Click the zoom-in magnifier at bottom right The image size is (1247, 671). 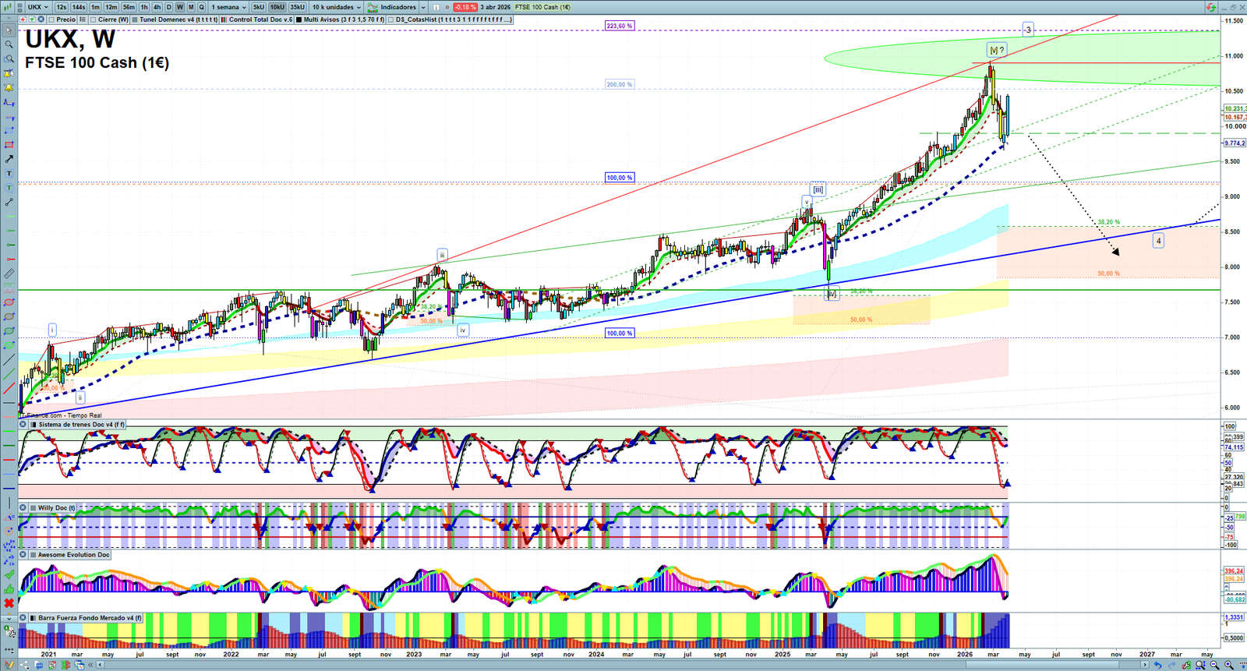[x=1229, y=665]
